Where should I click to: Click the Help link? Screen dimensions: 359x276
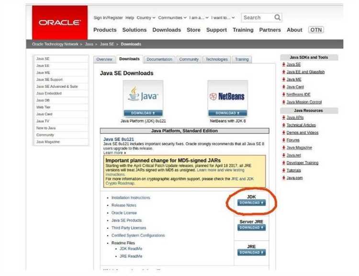click(130, 18)
